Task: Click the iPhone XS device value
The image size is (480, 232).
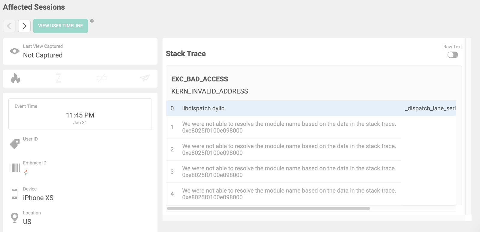Action: click(x=38, y=198)
